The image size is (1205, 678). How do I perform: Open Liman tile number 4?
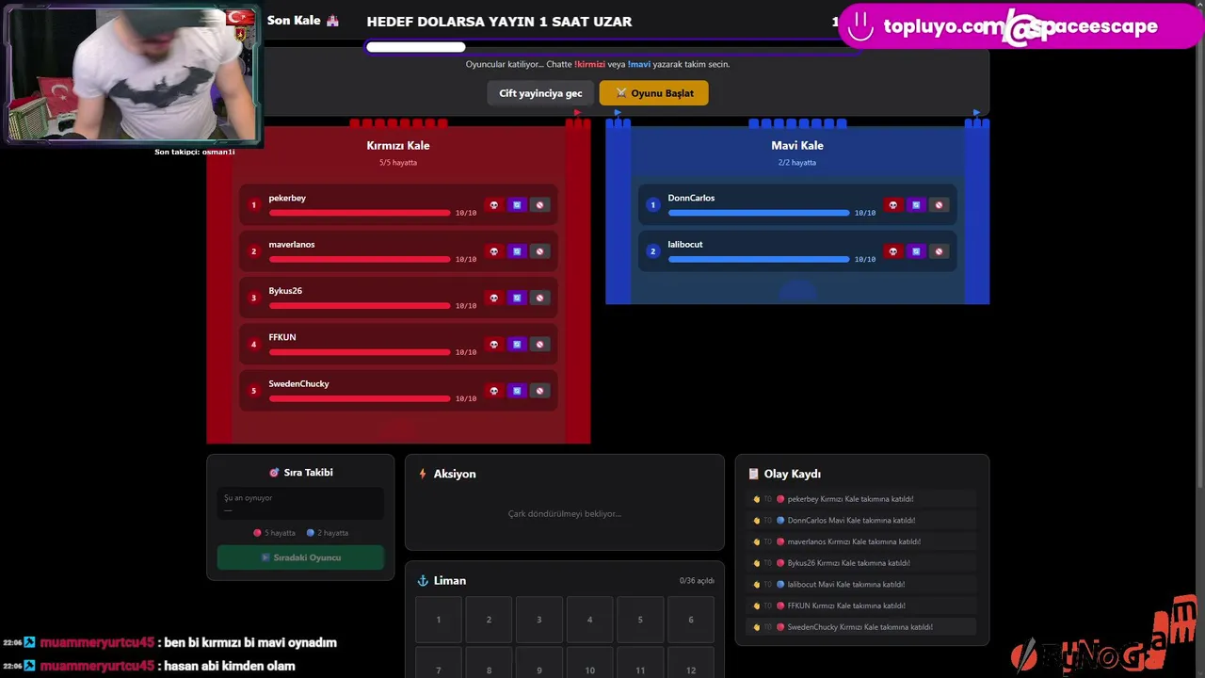tap(589, 620)
